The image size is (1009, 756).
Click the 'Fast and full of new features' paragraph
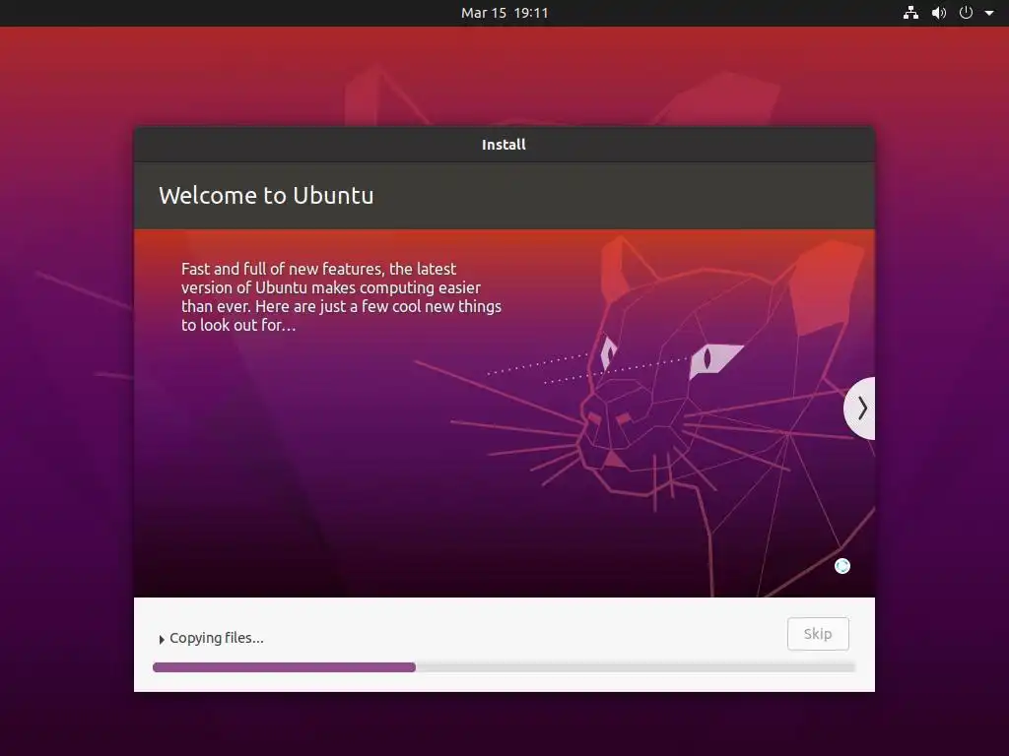(341, 296)
